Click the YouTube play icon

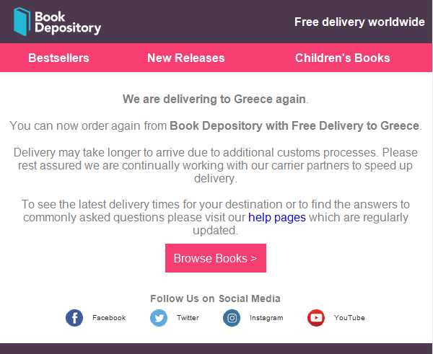point(316,318)
